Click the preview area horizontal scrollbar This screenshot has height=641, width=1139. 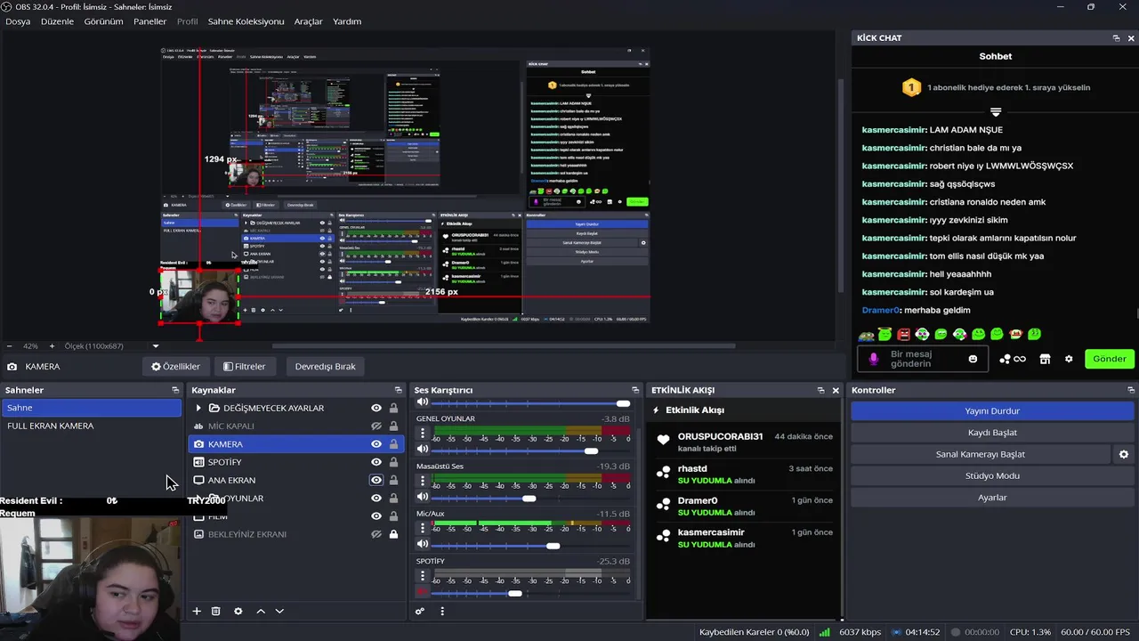(x=504, y=345)
